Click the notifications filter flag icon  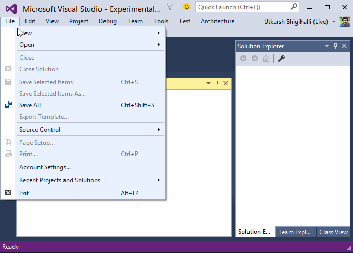click(x=170, y=7)
